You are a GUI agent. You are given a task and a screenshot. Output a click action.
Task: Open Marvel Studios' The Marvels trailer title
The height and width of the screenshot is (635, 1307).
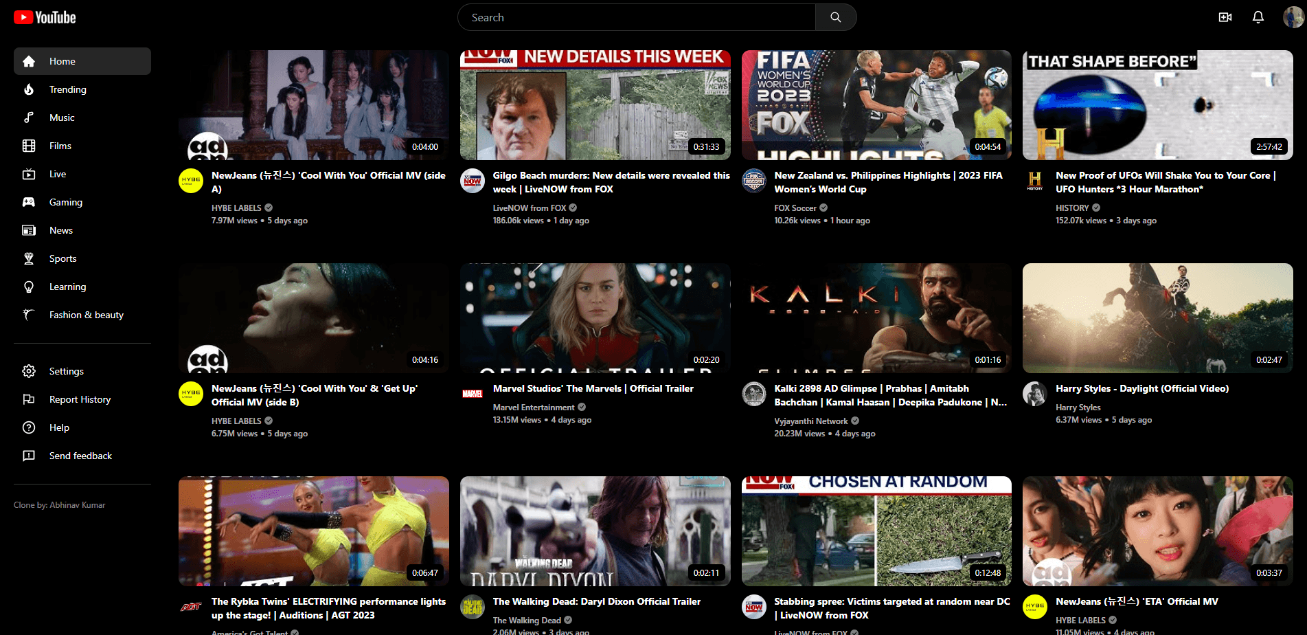[593, 388]
